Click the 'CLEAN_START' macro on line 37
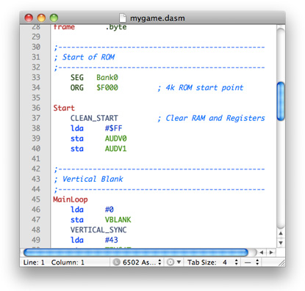Image resolution: width=305 pixels, height=291 pixels. click(94, 118)
